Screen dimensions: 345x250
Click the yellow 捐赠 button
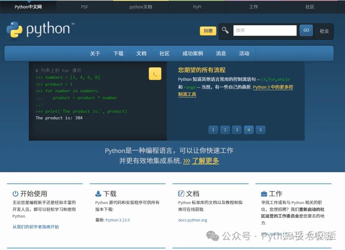click(208, 31)
